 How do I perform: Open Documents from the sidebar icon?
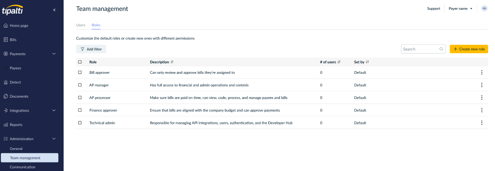tap(6, 97)
